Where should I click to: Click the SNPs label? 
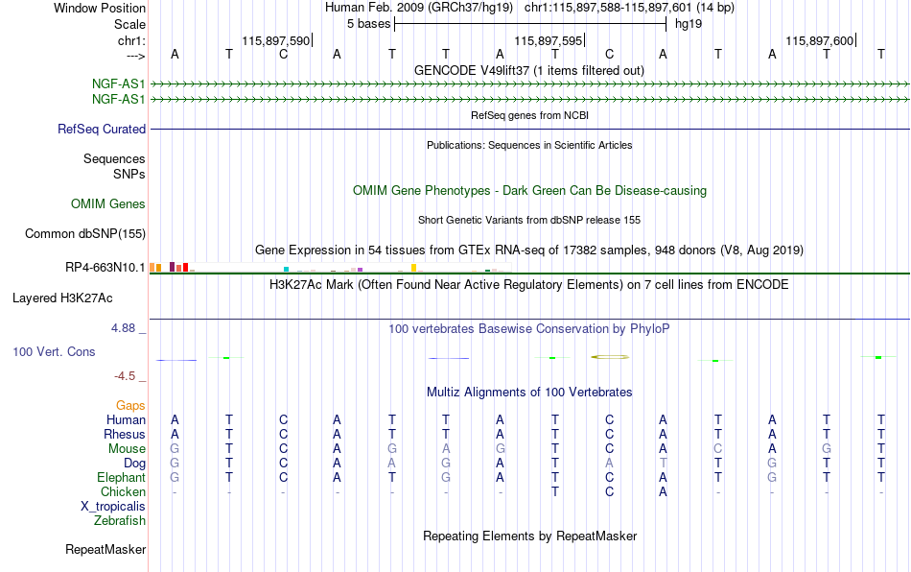pos(129,174)
